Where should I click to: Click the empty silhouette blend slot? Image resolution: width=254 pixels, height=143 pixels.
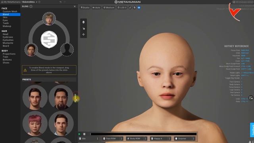coord(67,50)
